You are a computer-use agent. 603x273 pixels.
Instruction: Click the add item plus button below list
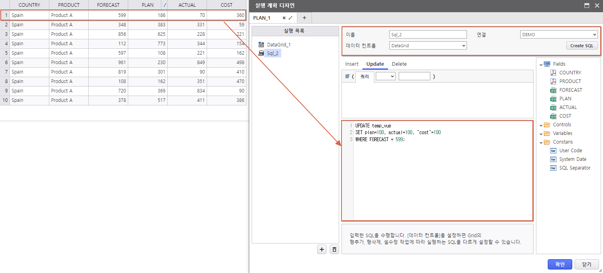[322, 249]
